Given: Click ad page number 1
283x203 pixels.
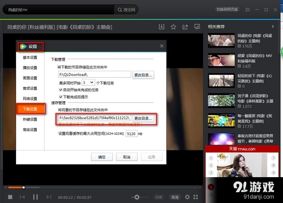Looking at the screenshot, I should click(x=211, y=158).
